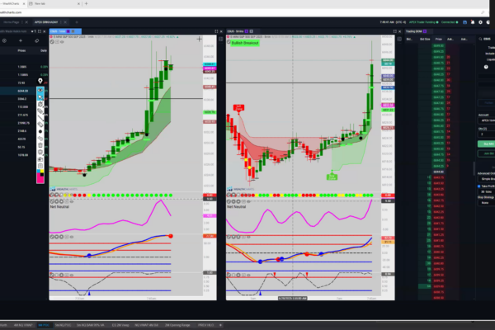Viewport: 495px width, 330px height.
Task: Click the trash icon in the drawing toolbar
Action: point(40,145)
